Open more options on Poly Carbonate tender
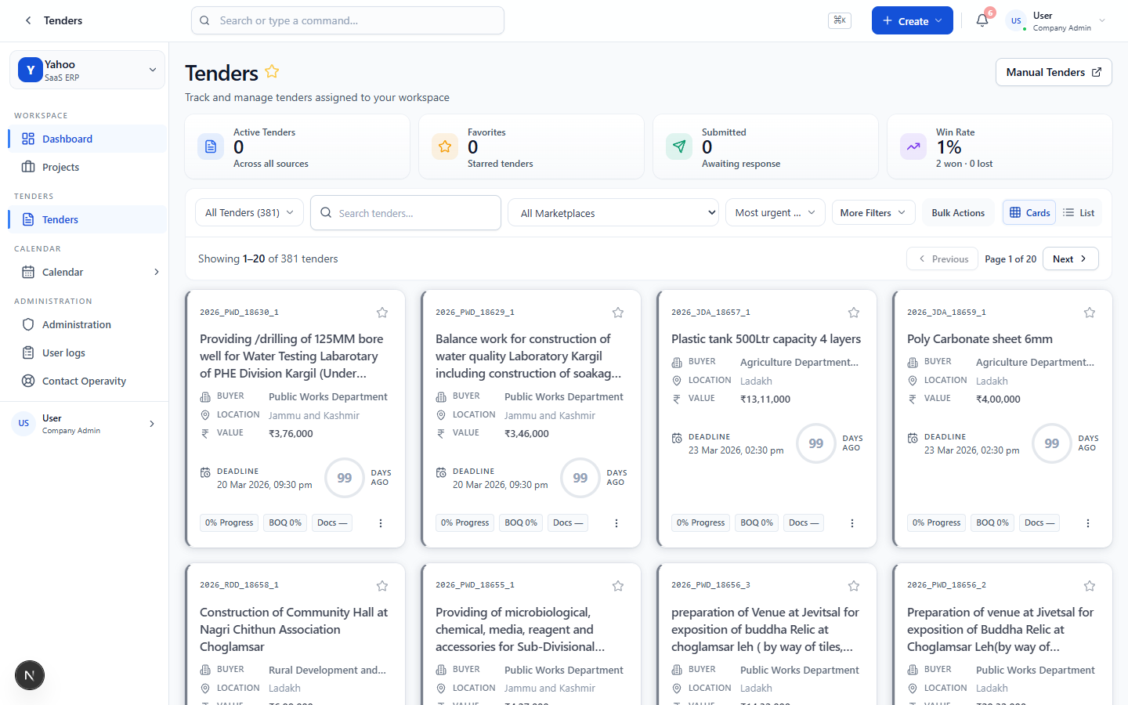Viewport: 1128px width, 705px height. 1088,523
